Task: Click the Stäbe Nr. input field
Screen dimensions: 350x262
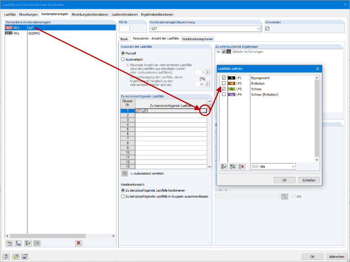Action: click(247, 196)
